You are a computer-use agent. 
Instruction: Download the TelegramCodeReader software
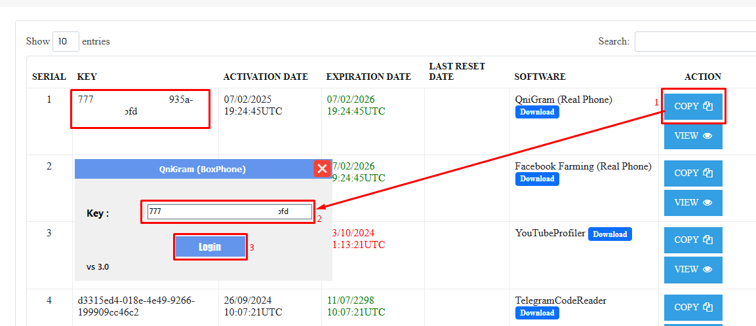[537, 313]
